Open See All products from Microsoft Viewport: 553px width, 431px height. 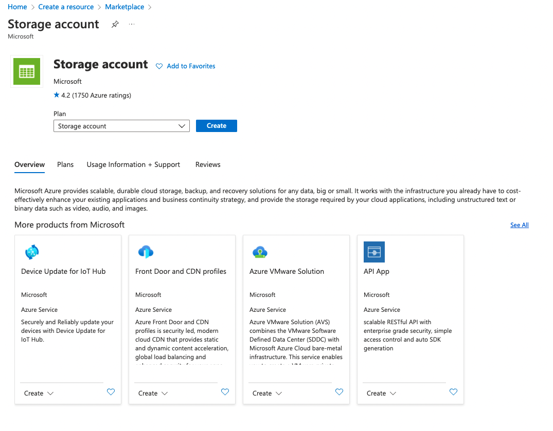pos(519,224)
